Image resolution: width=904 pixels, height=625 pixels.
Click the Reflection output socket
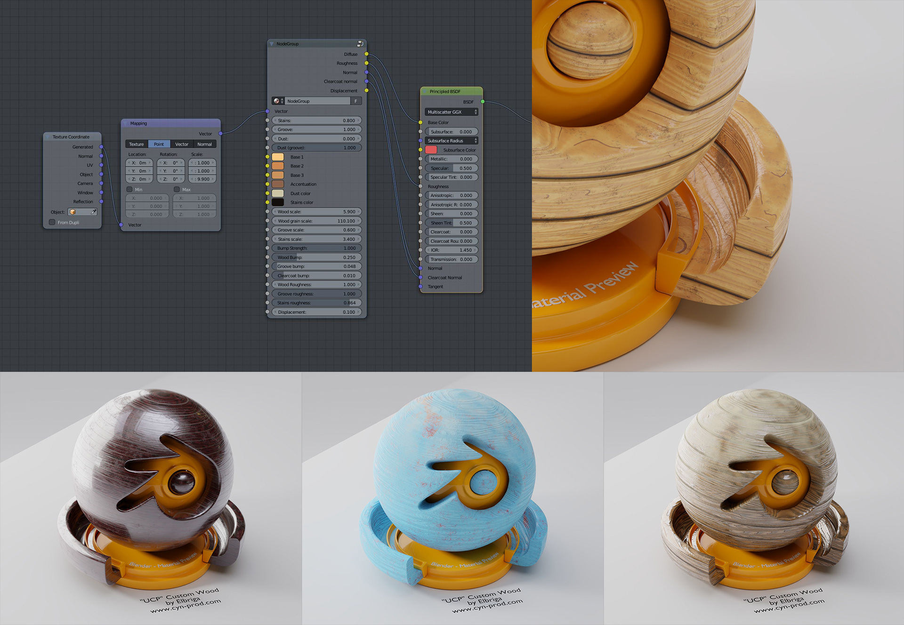tap(101, 202)
